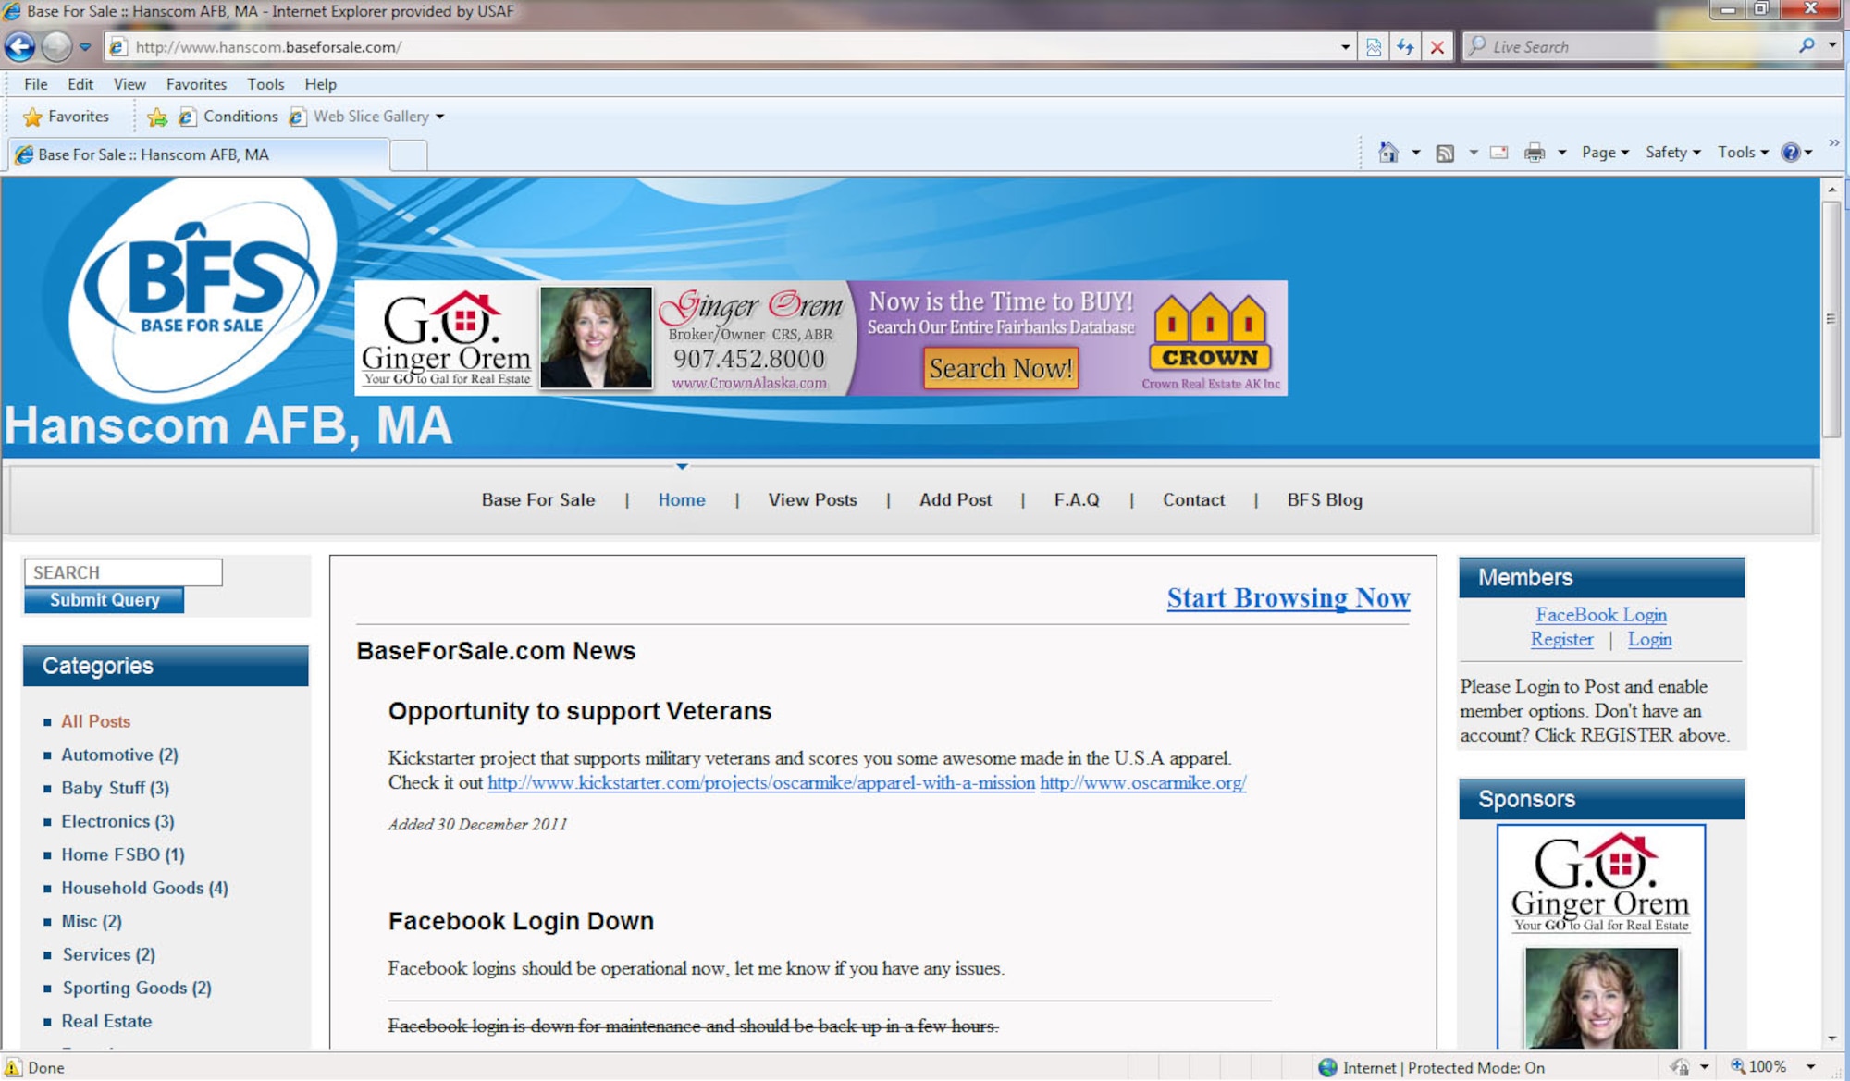This screenshot has width=1850, height=1081.
Task: Click the BFS Blog nav link
Action: [x=1325, y=500]
